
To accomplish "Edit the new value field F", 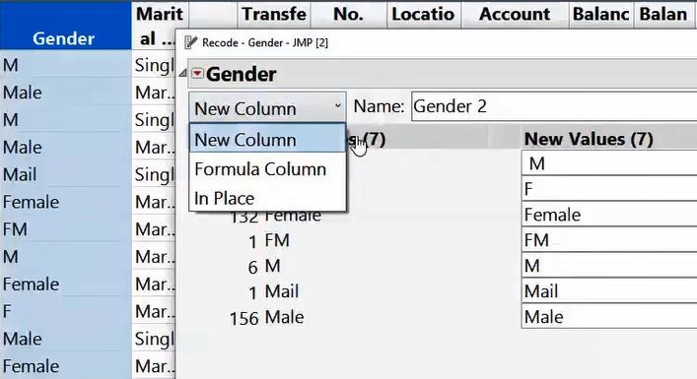I will click(609, 189).
